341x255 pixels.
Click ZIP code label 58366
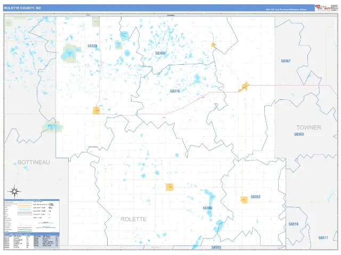tap(207, 208)
